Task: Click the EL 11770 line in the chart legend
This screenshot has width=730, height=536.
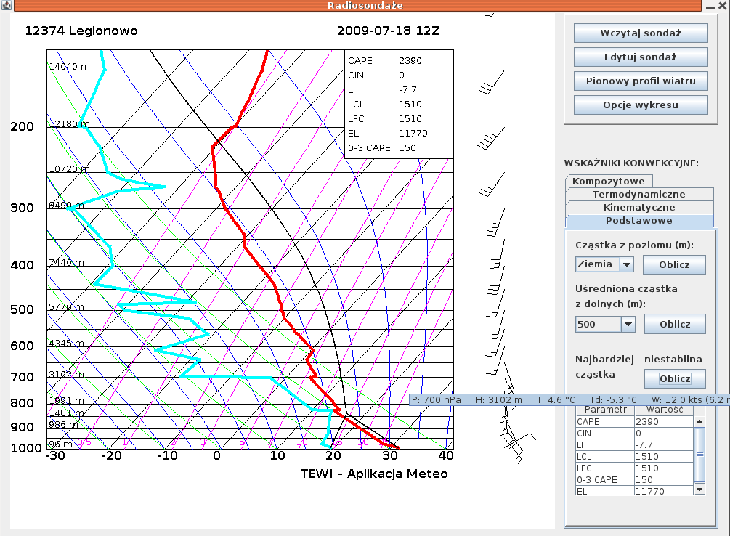Action: pos(387,133)
